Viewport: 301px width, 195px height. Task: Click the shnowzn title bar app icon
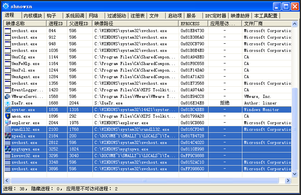coord(6,6)
